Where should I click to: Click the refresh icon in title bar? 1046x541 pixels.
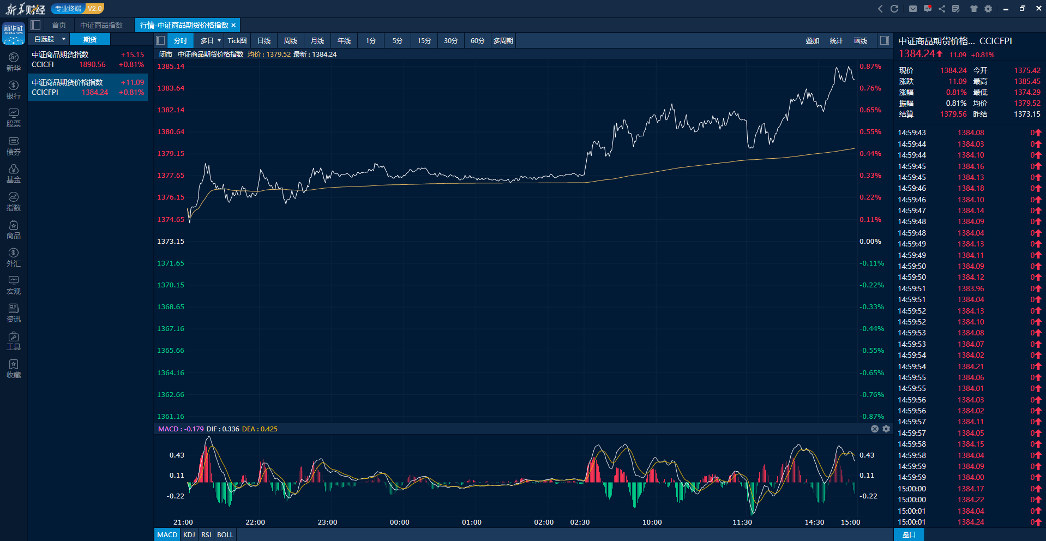[x=894, y=9]
